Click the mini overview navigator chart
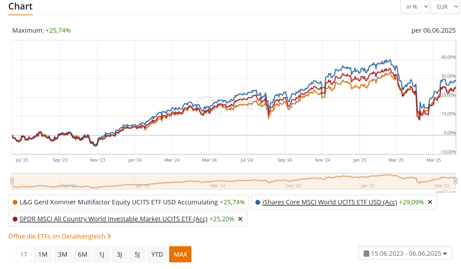Screen dimensions: 461x269 point(234,181)
